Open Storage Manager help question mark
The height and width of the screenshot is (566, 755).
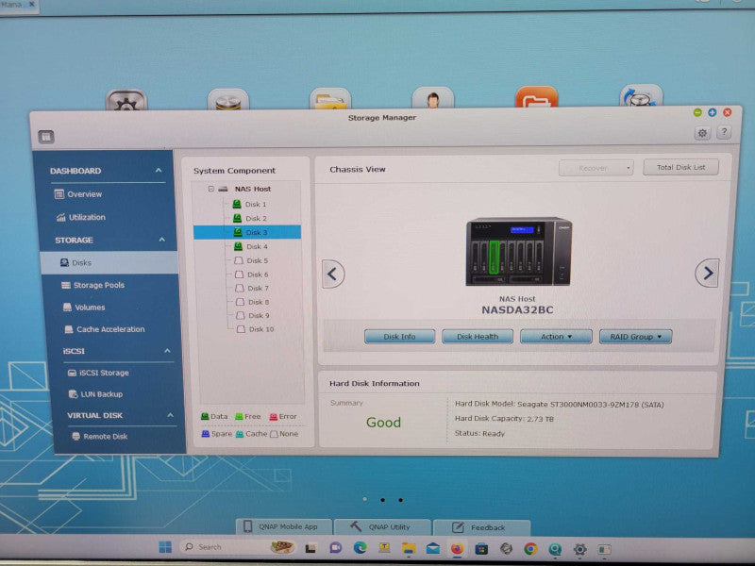(x=724, y=132)
